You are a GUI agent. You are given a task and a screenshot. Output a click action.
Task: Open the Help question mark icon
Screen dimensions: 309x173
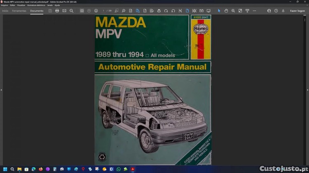(x=276, y=11)
